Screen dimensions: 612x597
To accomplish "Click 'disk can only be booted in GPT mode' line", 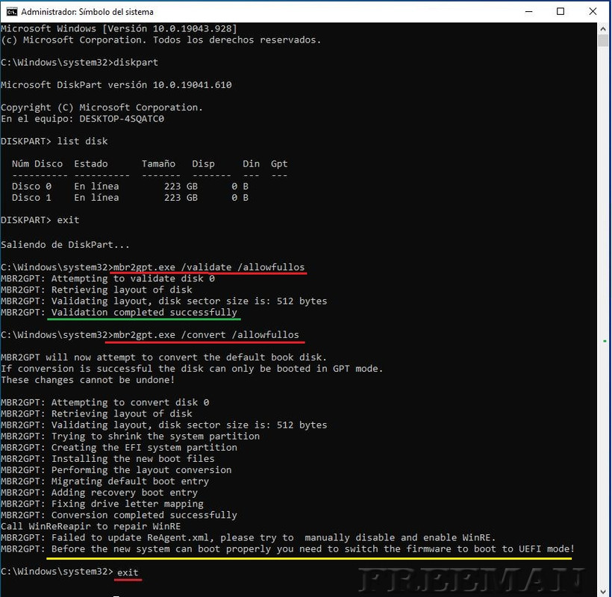I will pyautogui.click(x=192, y=369).
